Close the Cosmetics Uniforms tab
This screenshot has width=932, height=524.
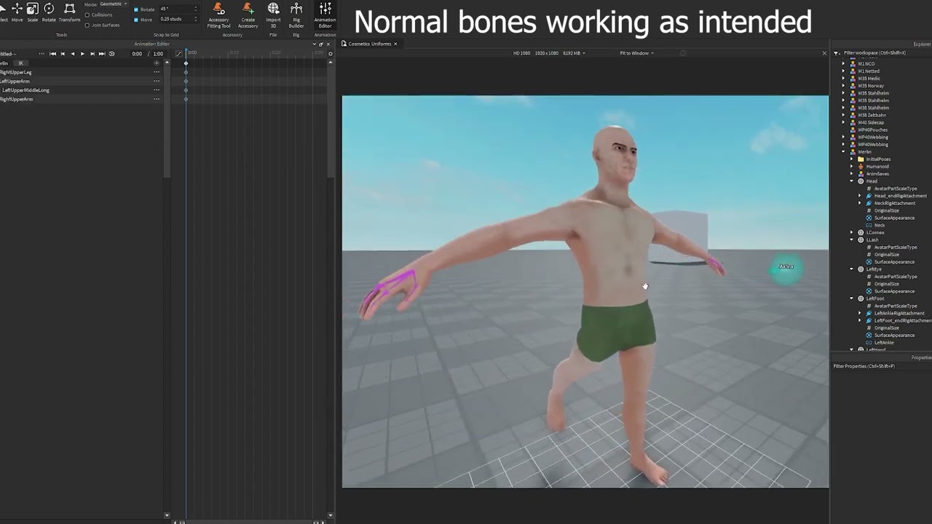click(395, 44)
